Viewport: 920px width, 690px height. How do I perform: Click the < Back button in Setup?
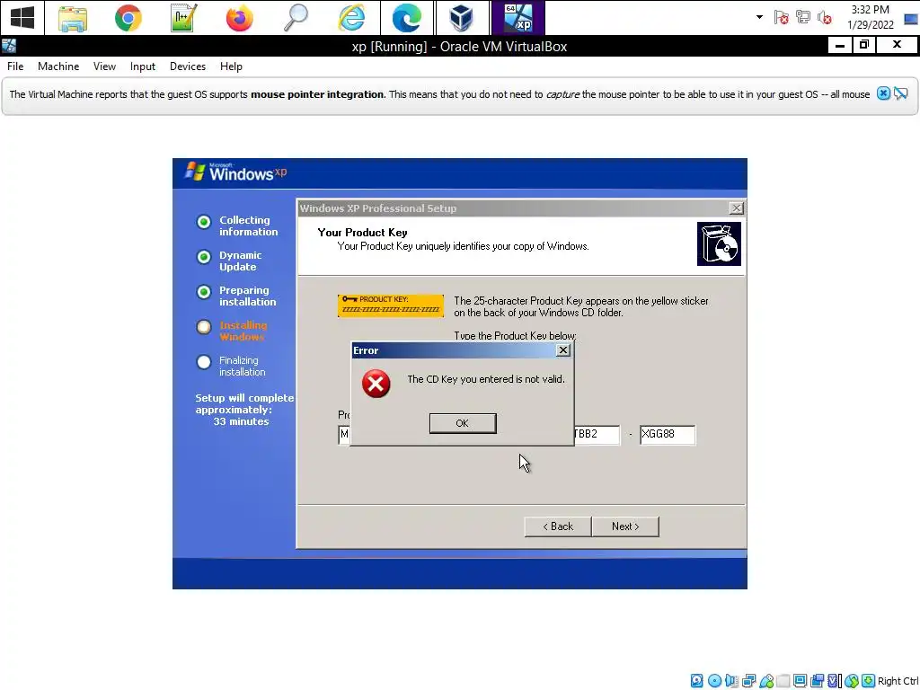557,526
